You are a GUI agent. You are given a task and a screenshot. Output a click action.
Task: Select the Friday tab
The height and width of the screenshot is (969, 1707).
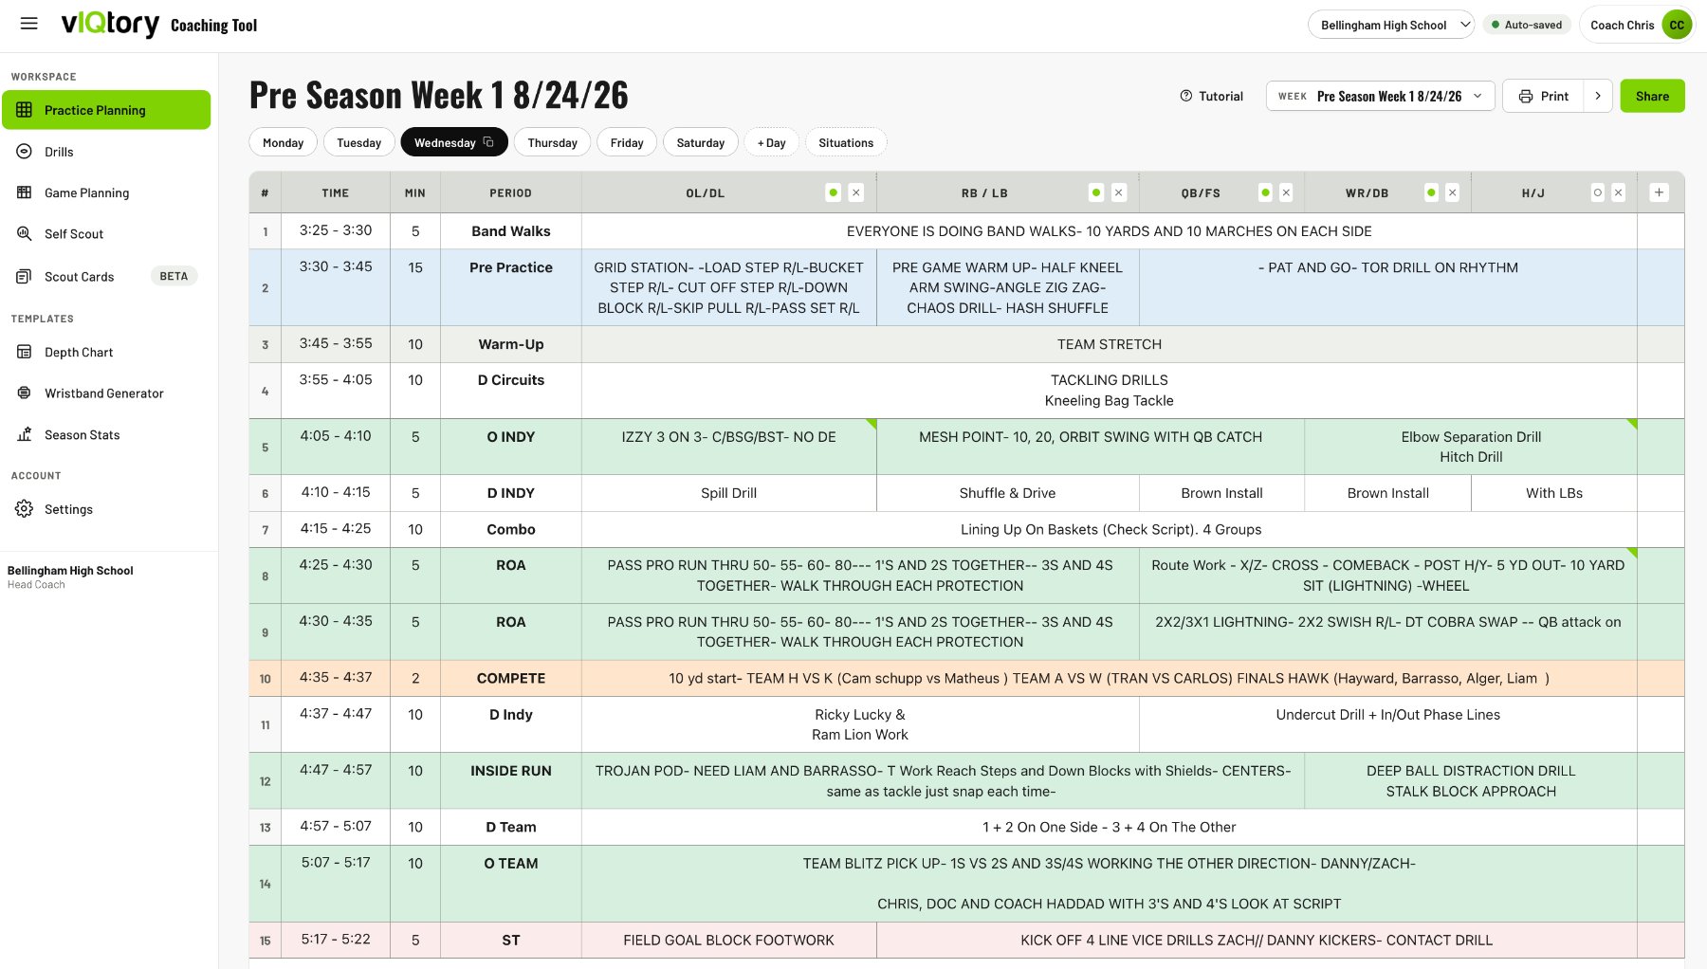coord(627,142)
